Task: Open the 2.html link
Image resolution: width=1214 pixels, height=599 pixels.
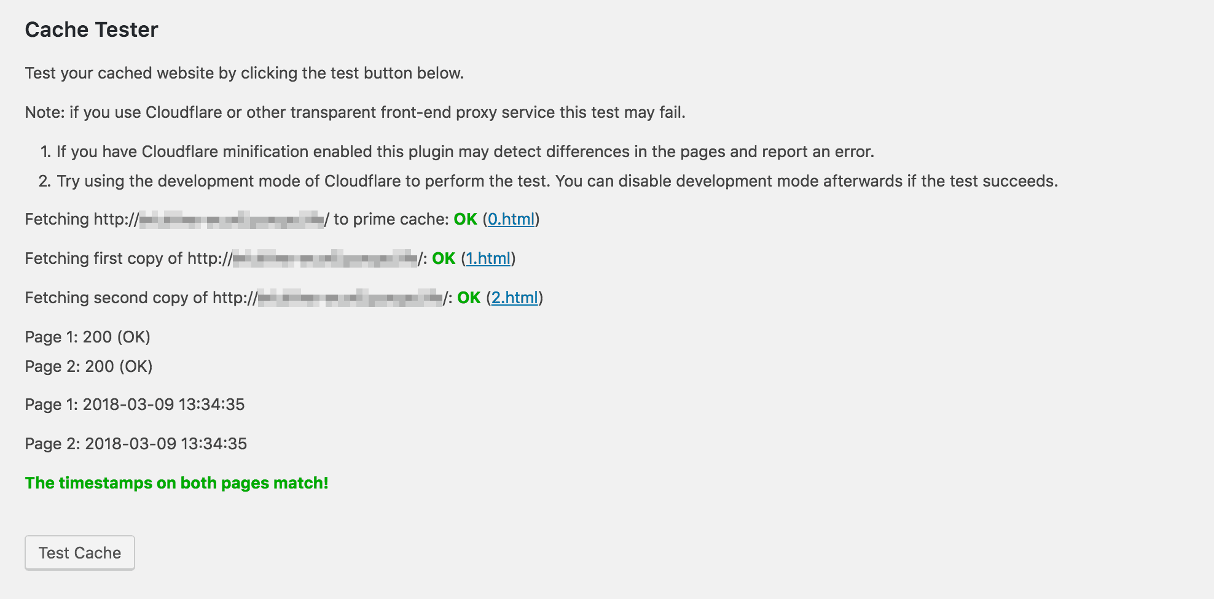Action: click(x=515, y=298)
